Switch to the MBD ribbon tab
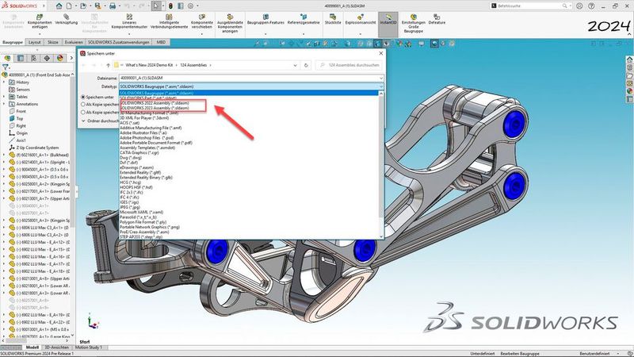This screenshot has height=357, width=634. (x=161, y=42)
